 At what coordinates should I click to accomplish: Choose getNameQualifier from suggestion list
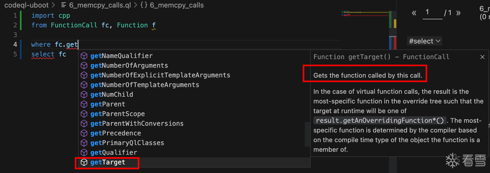(x=121, y=56)
